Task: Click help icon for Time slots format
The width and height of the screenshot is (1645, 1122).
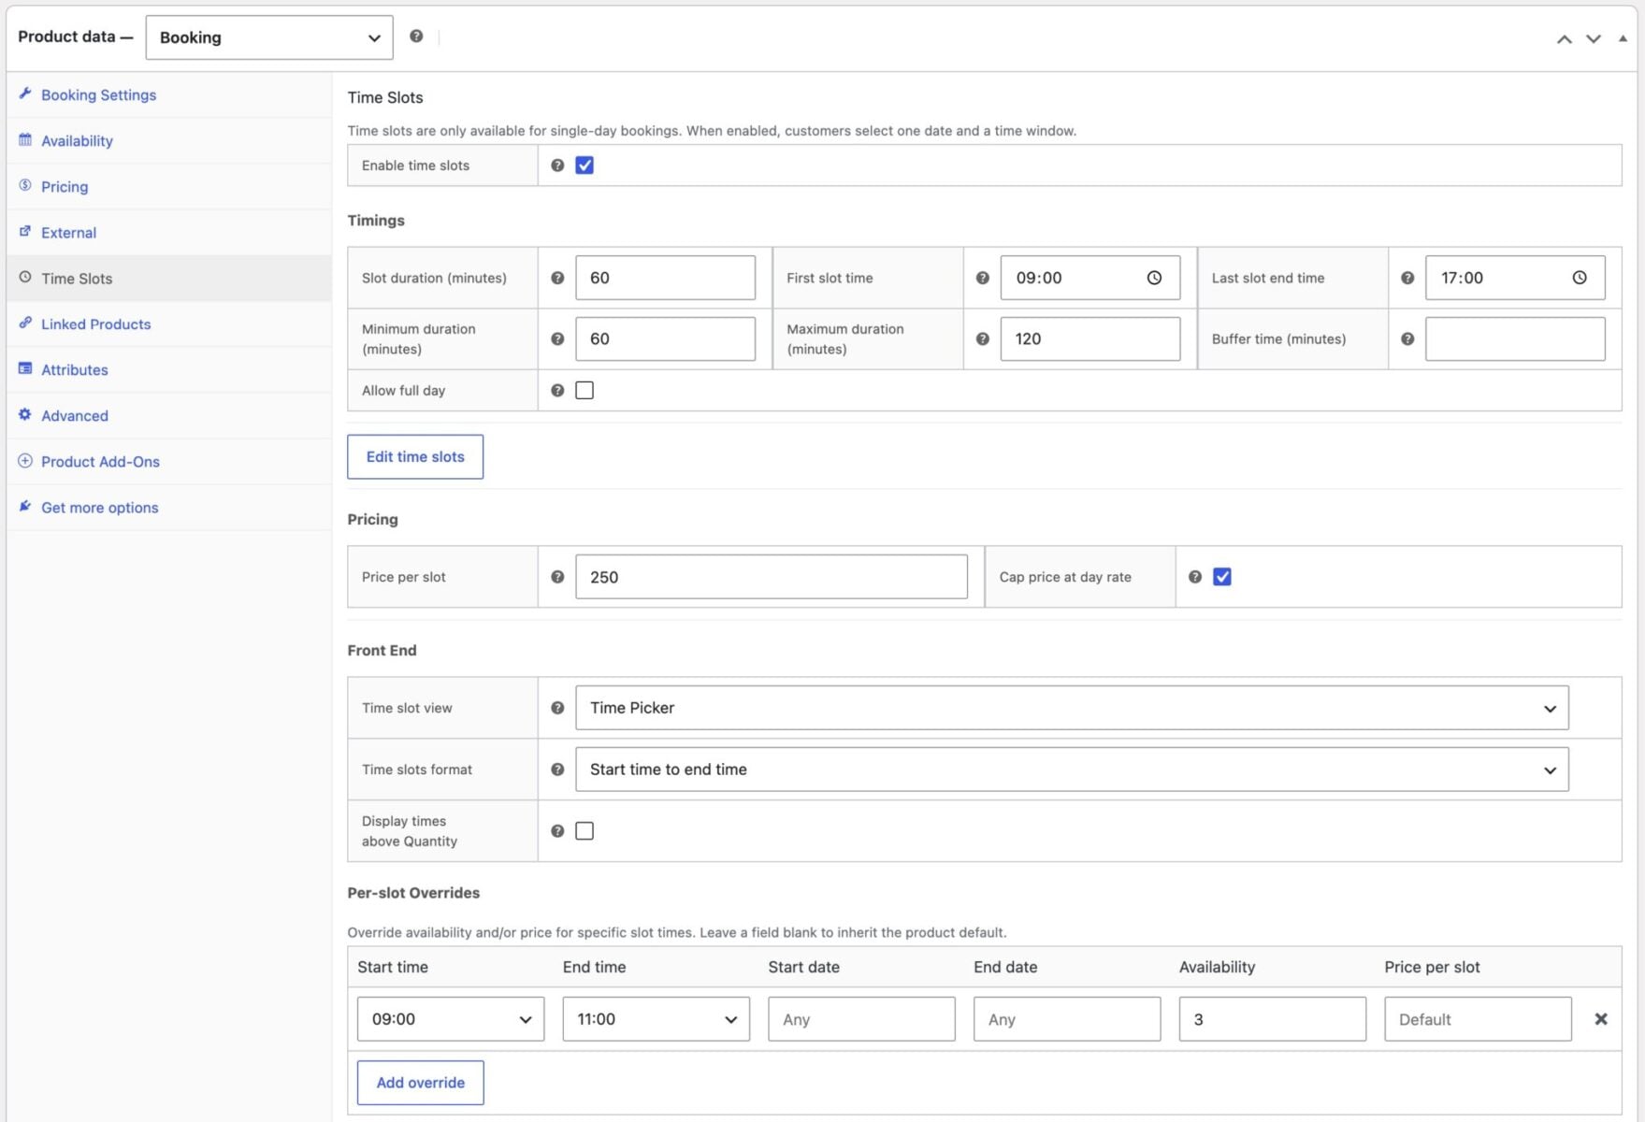Action: (557, 770)
